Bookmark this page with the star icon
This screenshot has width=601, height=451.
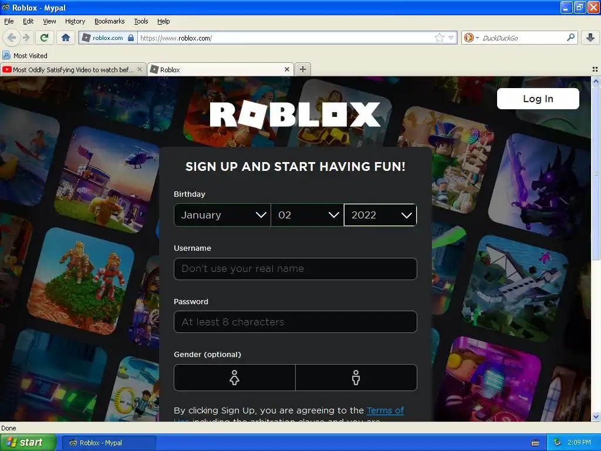(439, 38)
